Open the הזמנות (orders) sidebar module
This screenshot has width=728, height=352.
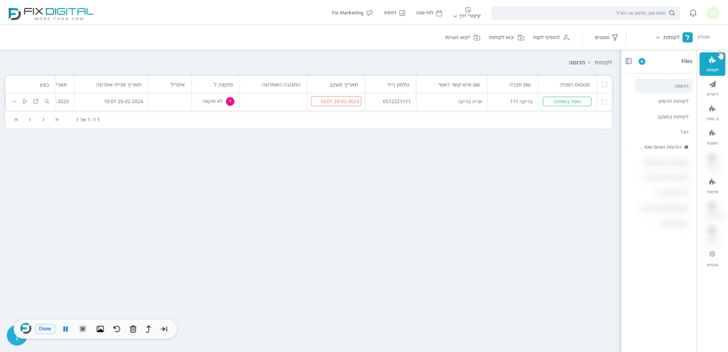[712, 137]
